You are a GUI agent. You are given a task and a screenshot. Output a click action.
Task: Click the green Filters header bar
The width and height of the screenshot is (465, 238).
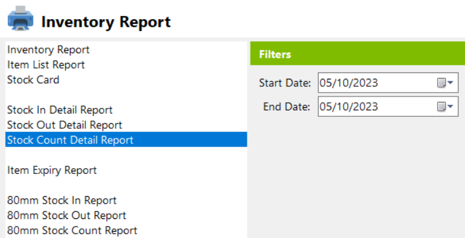coord(357,53)
